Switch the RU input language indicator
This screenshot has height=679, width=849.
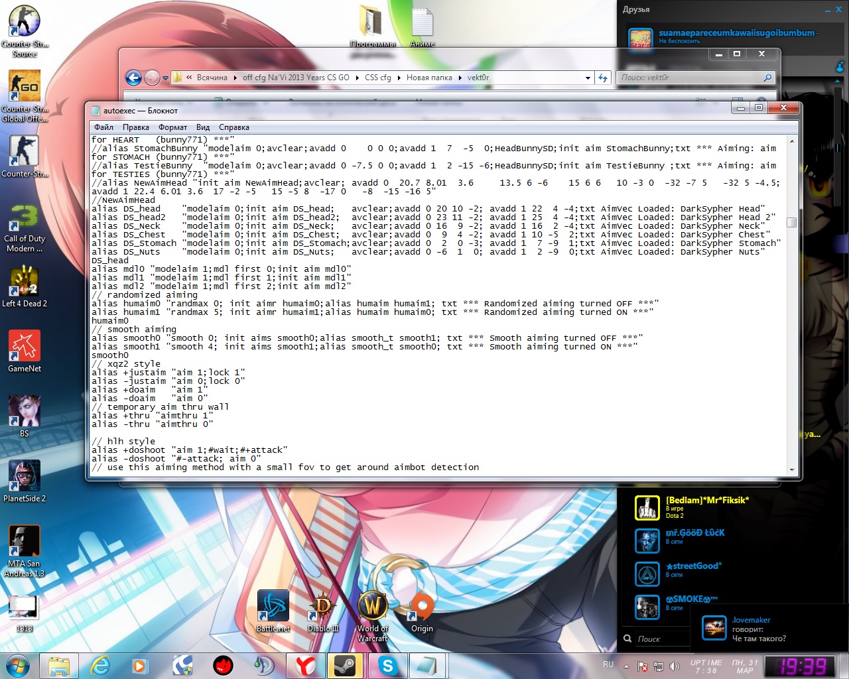608,664
